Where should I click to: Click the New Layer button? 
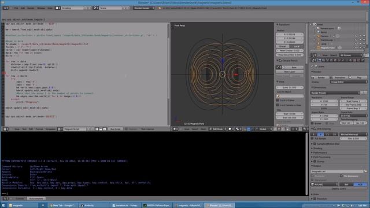tap(290, 72)
